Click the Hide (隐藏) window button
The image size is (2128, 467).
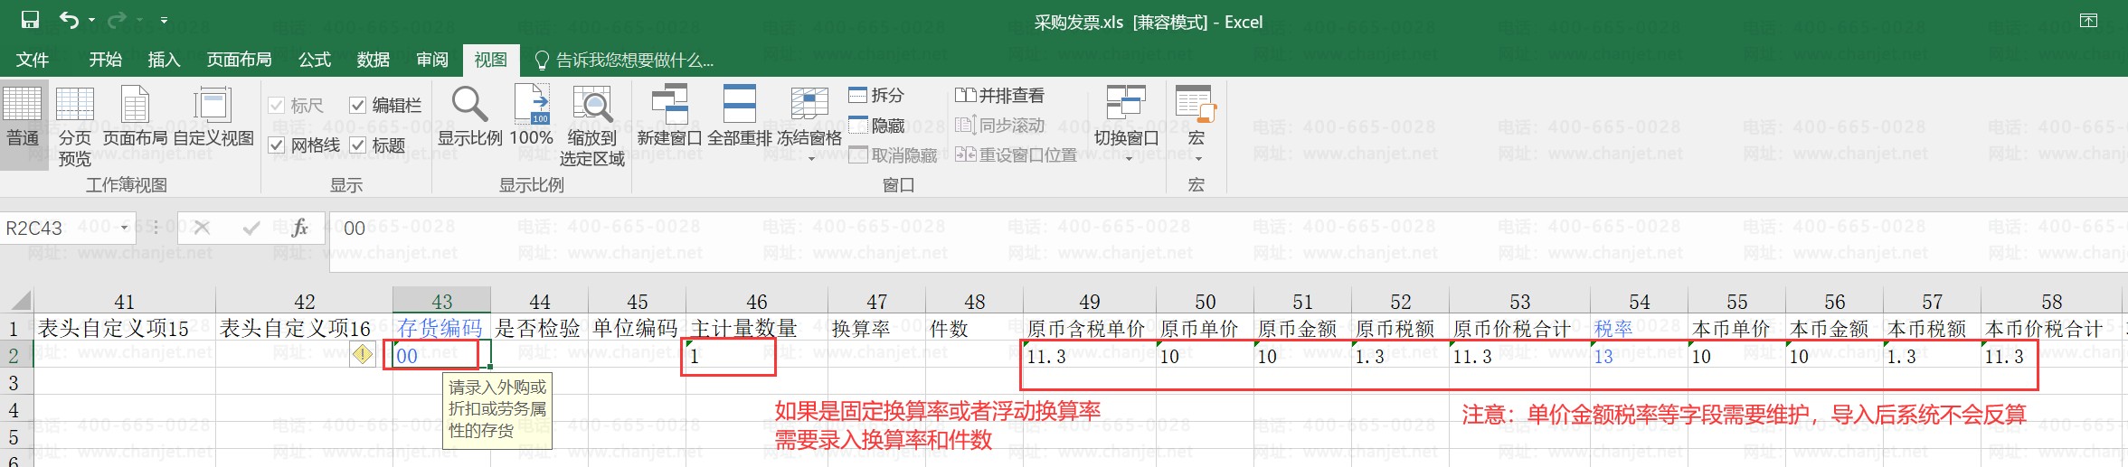tap(876, 126)
